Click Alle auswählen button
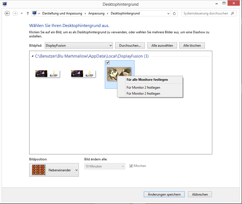This screenshot has height=204, width=242. point(162,46)
